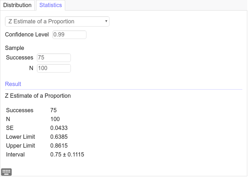The width and height of the screenshot is (248, 177).
Task: Select the Upper Limit value 0.8615
Action: coord(59,145)
